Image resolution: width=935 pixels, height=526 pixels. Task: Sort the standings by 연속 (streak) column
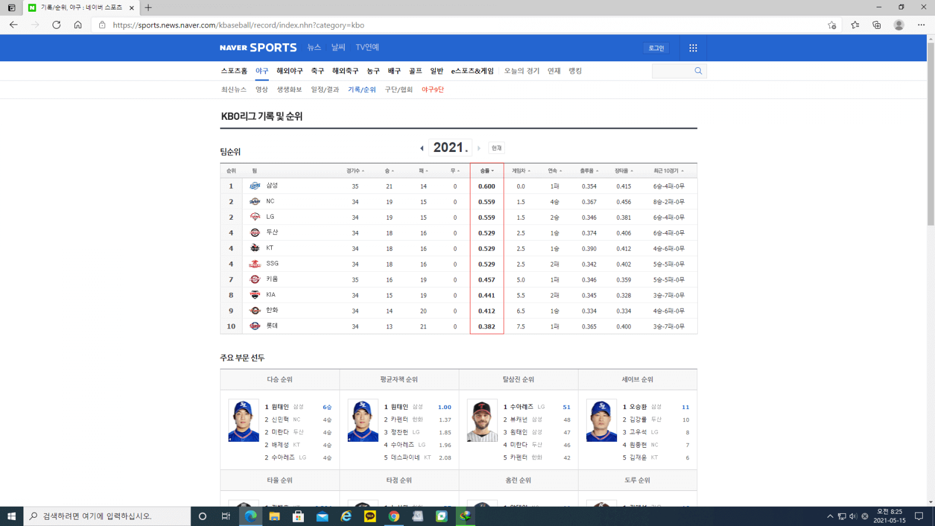555,171
